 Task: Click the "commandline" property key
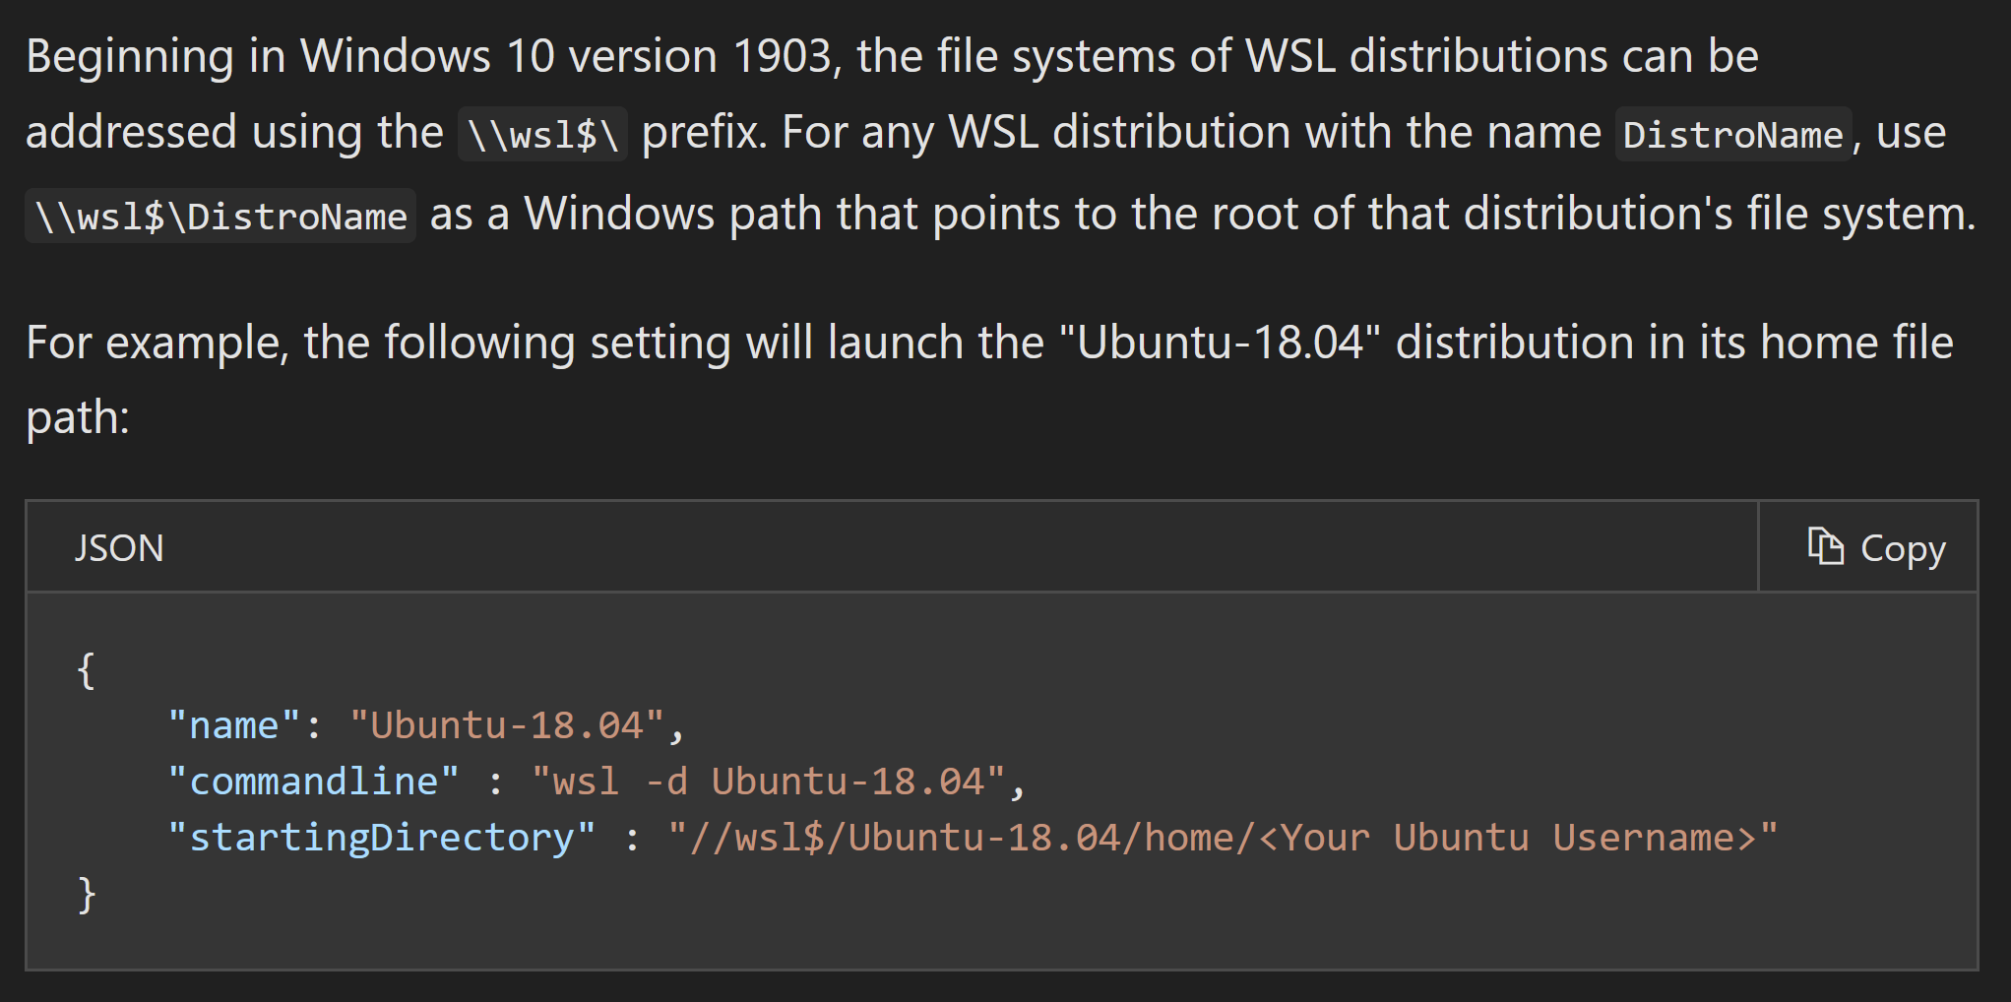tap(314, 781)
